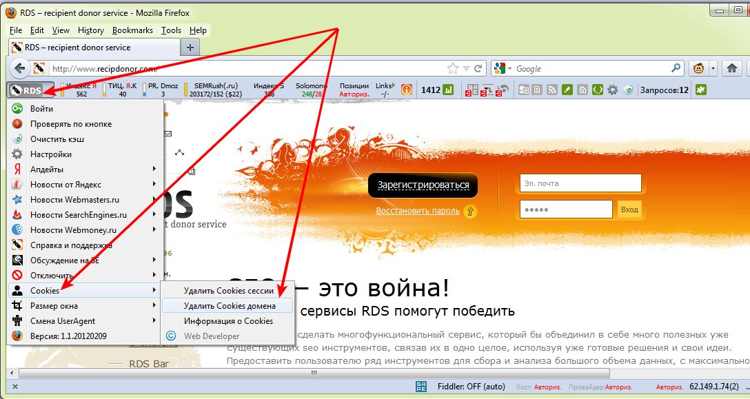Click the third red-arrow undo icon
This screenshot has width=750, height=399.
[x=503, y=90]
